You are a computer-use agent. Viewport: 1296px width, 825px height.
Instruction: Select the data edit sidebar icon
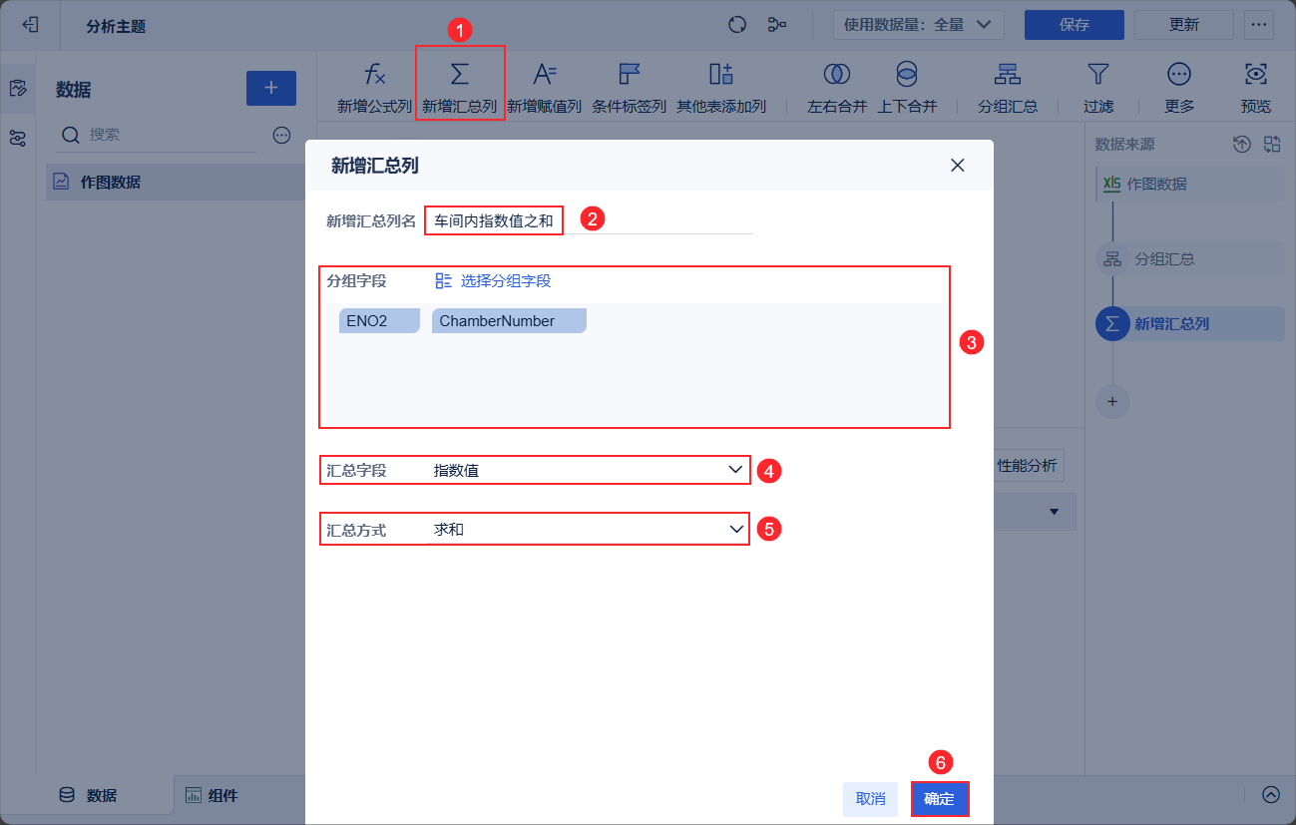point(17,88)
